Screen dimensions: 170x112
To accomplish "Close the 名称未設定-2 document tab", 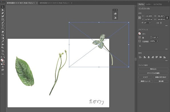I will [x=72, y=3].
